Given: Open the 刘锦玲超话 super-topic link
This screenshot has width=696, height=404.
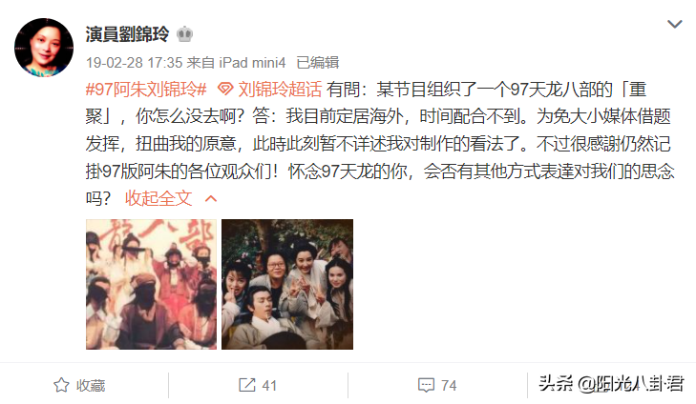Looking at the screenshot, I should click(280, 90).
